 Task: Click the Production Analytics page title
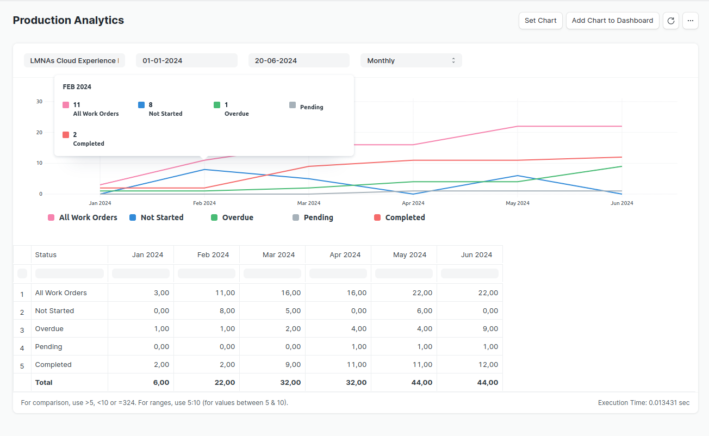click(x=69, y=20)
